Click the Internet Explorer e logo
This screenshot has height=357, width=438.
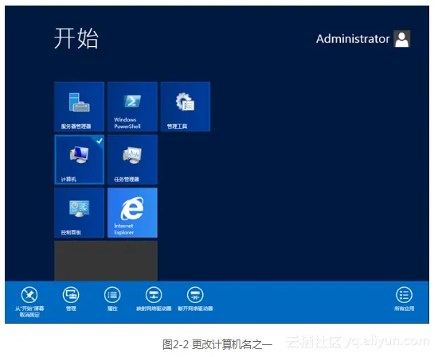tap(132, 208)
